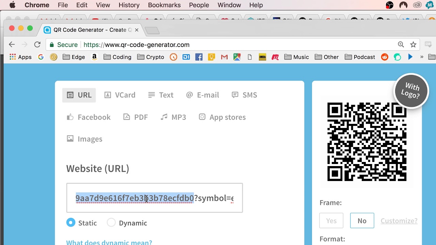The width and height of the screenshot is (436, 245).
Task: Select the Facebook QR type
Action: 89,117
